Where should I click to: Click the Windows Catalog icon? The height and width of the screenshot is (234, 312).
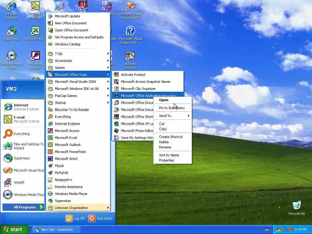pos(50,44)
